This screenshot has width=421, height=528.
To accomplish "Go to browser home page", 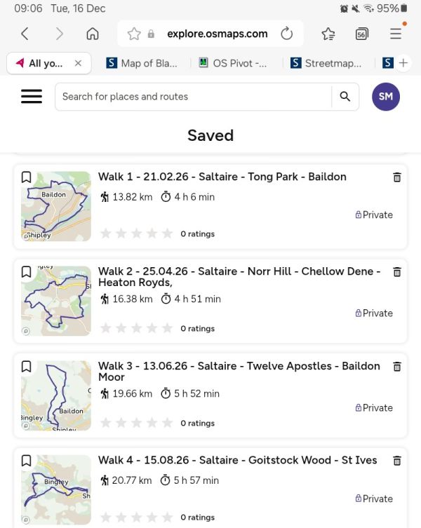I will pos(92,34).
